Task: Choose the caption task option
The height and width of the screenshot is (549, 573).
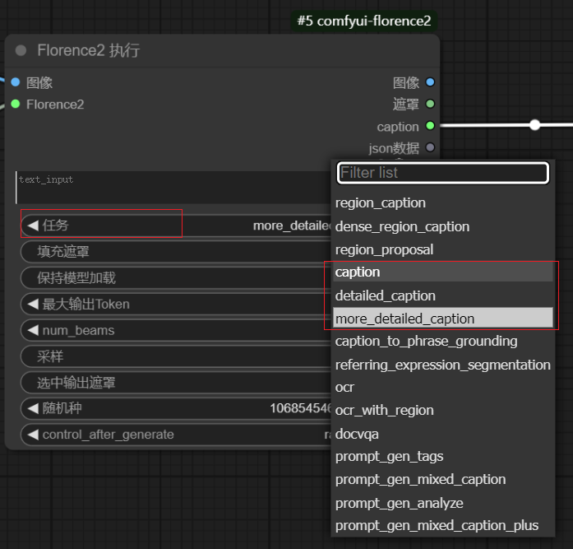Action: 443,272
